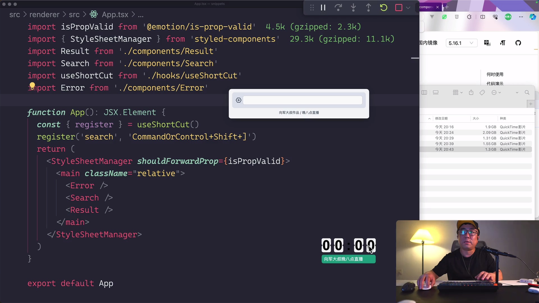Image resolution: width=539 pixels, height=303 pixels.
Task: Step over the current line
Action: [x=338, y=8]
